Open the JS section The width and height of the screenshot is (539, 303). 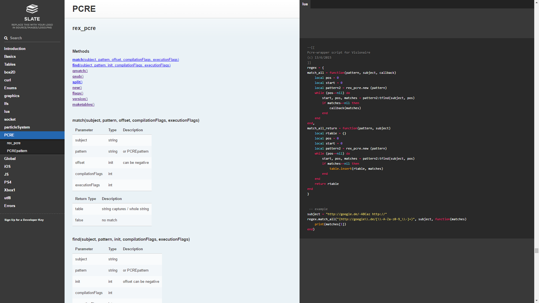(32, 174)
